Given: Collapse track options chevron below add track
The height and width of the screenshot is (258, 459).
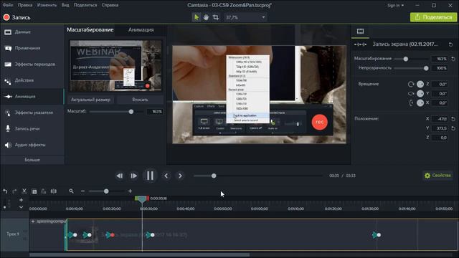Looking at the screenshot, I should coord(21,207).
